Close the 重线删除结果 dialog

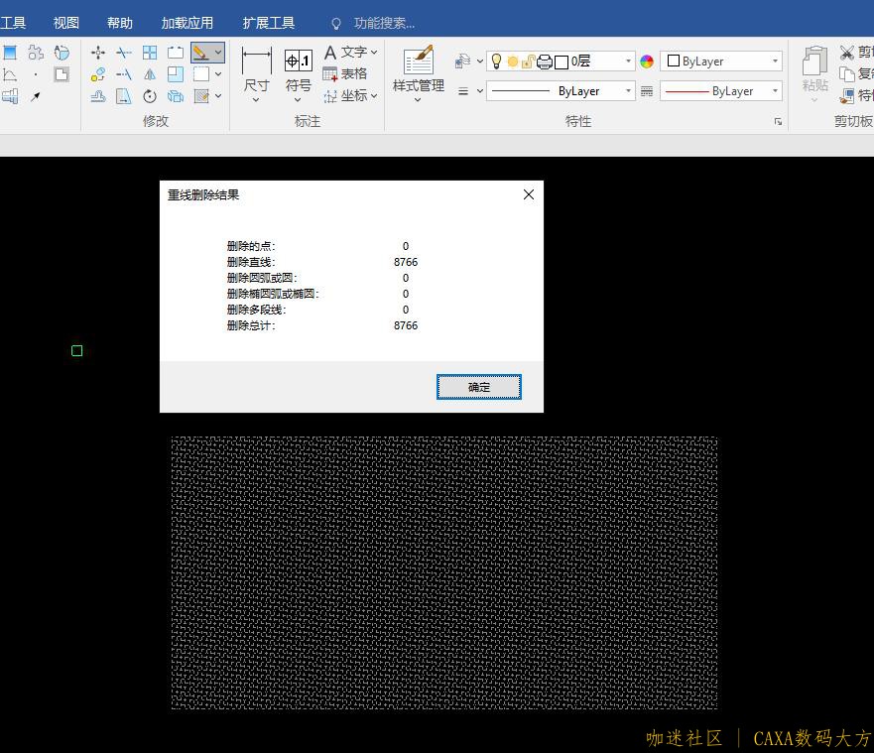528,194
